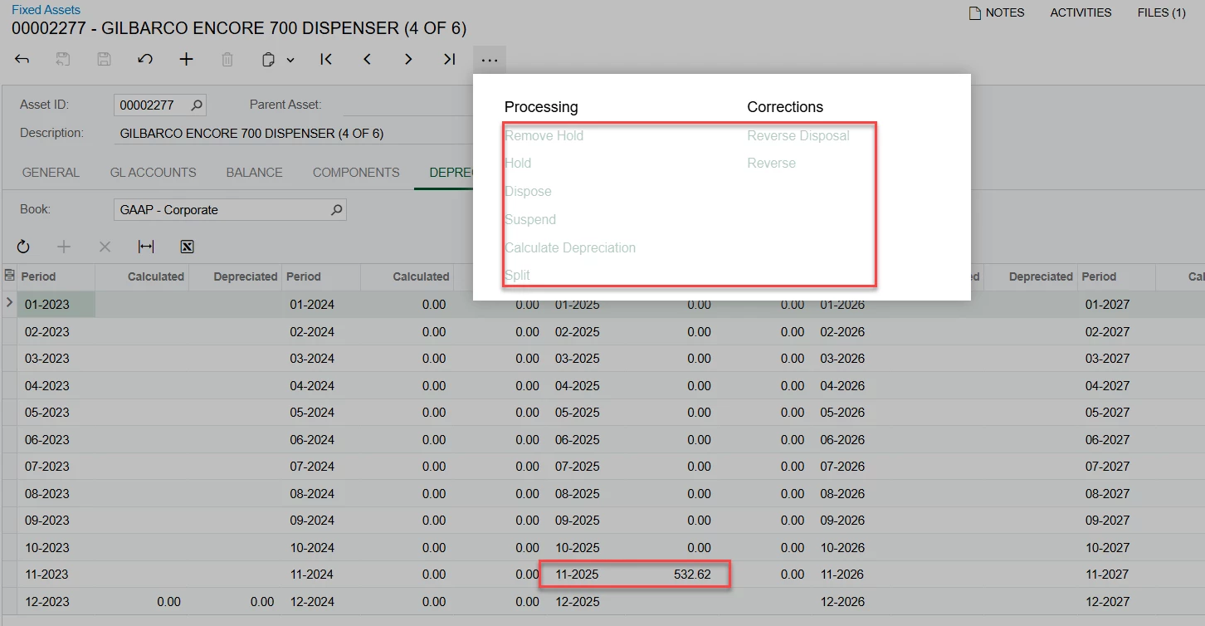Open the Book selector GAAP - Corporate
1205x626 pixels.
[230, 210]
